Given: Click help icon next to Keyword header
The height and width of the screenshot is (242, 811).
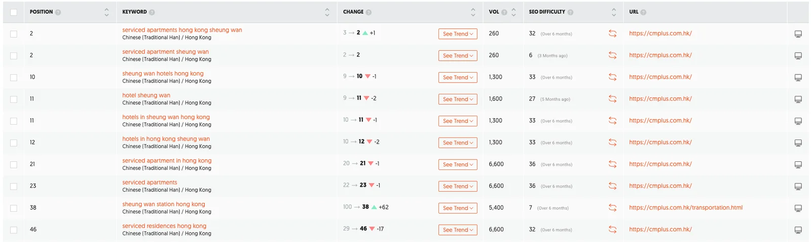Looking at the screenshot, I should click(x=152, y=12).
